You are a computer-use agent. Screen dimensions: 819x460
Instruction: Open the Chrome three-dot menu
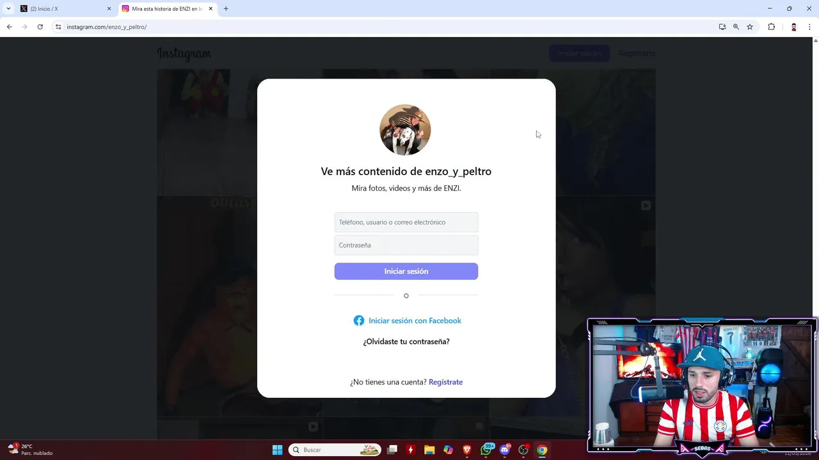click(810, 27)
